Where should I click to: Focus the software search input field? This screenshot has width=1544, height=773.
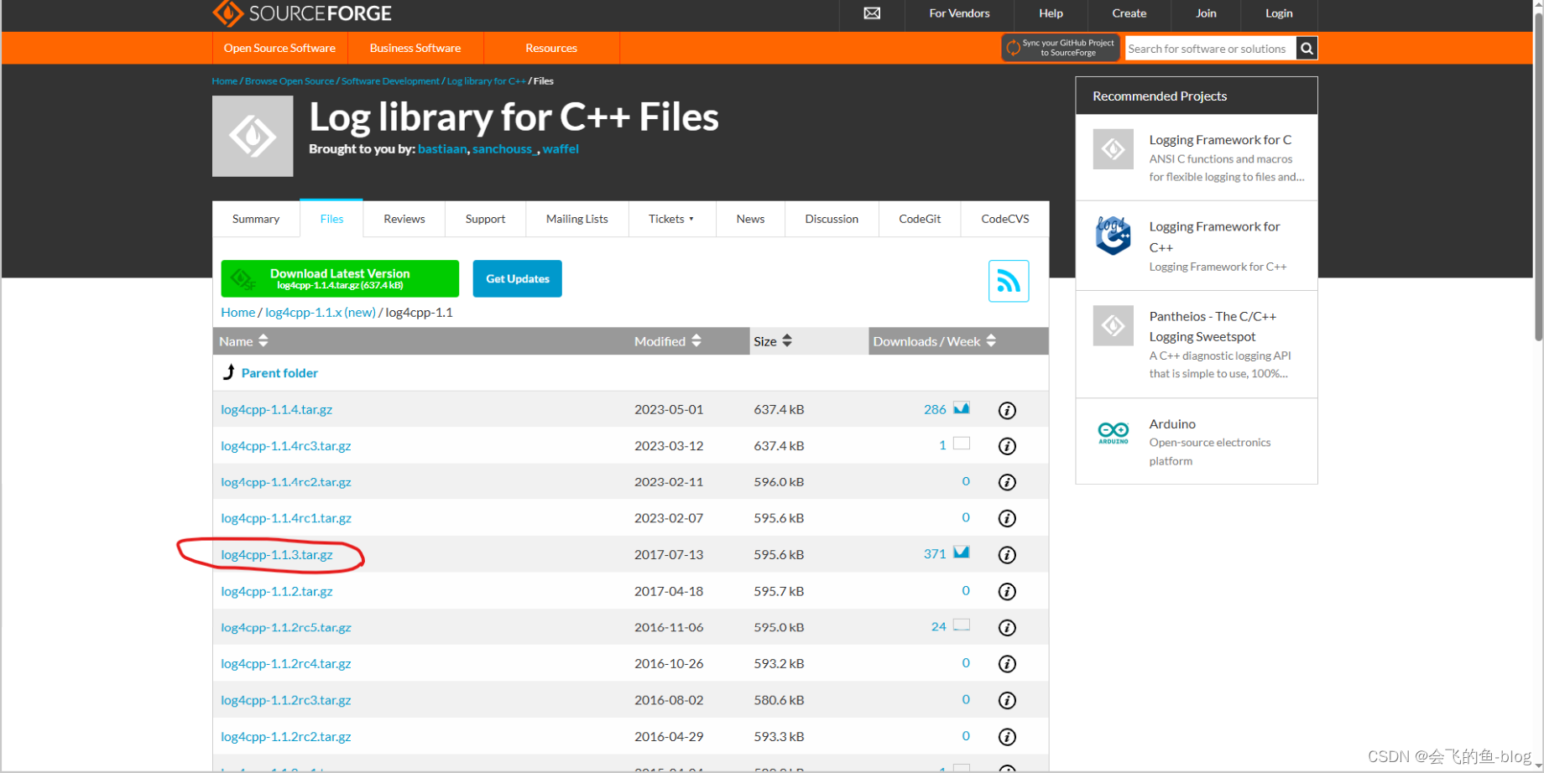(1210, 49)
